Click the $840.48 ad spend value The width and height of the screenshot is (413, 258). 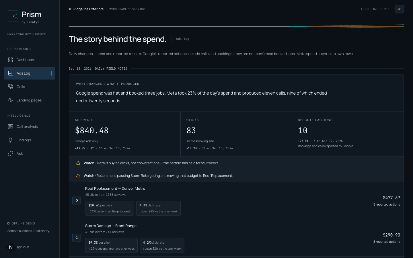92,130
